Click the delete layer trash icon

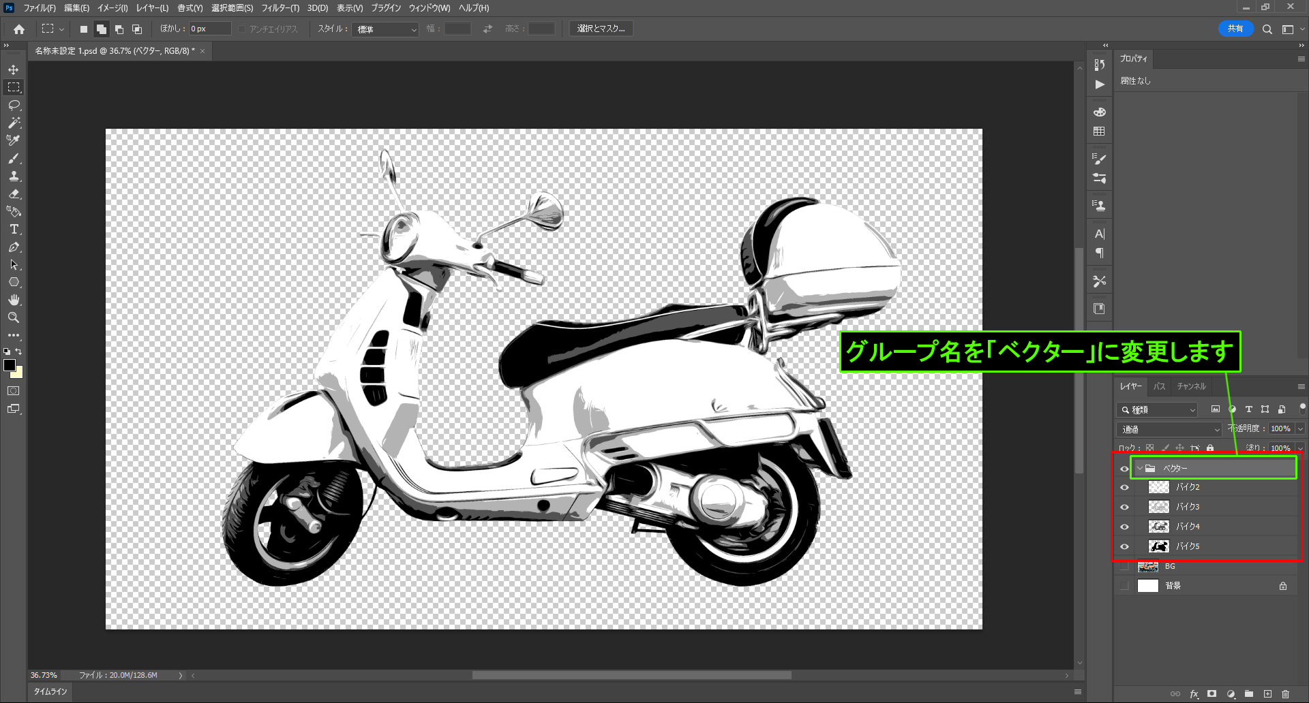click(x=1285, y=694)
